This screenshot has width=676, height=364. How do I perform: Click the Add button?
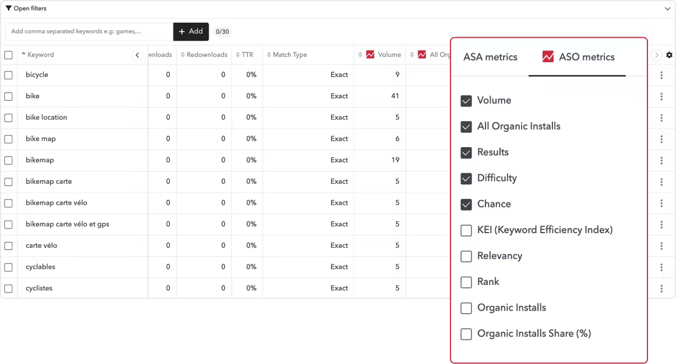191,32
